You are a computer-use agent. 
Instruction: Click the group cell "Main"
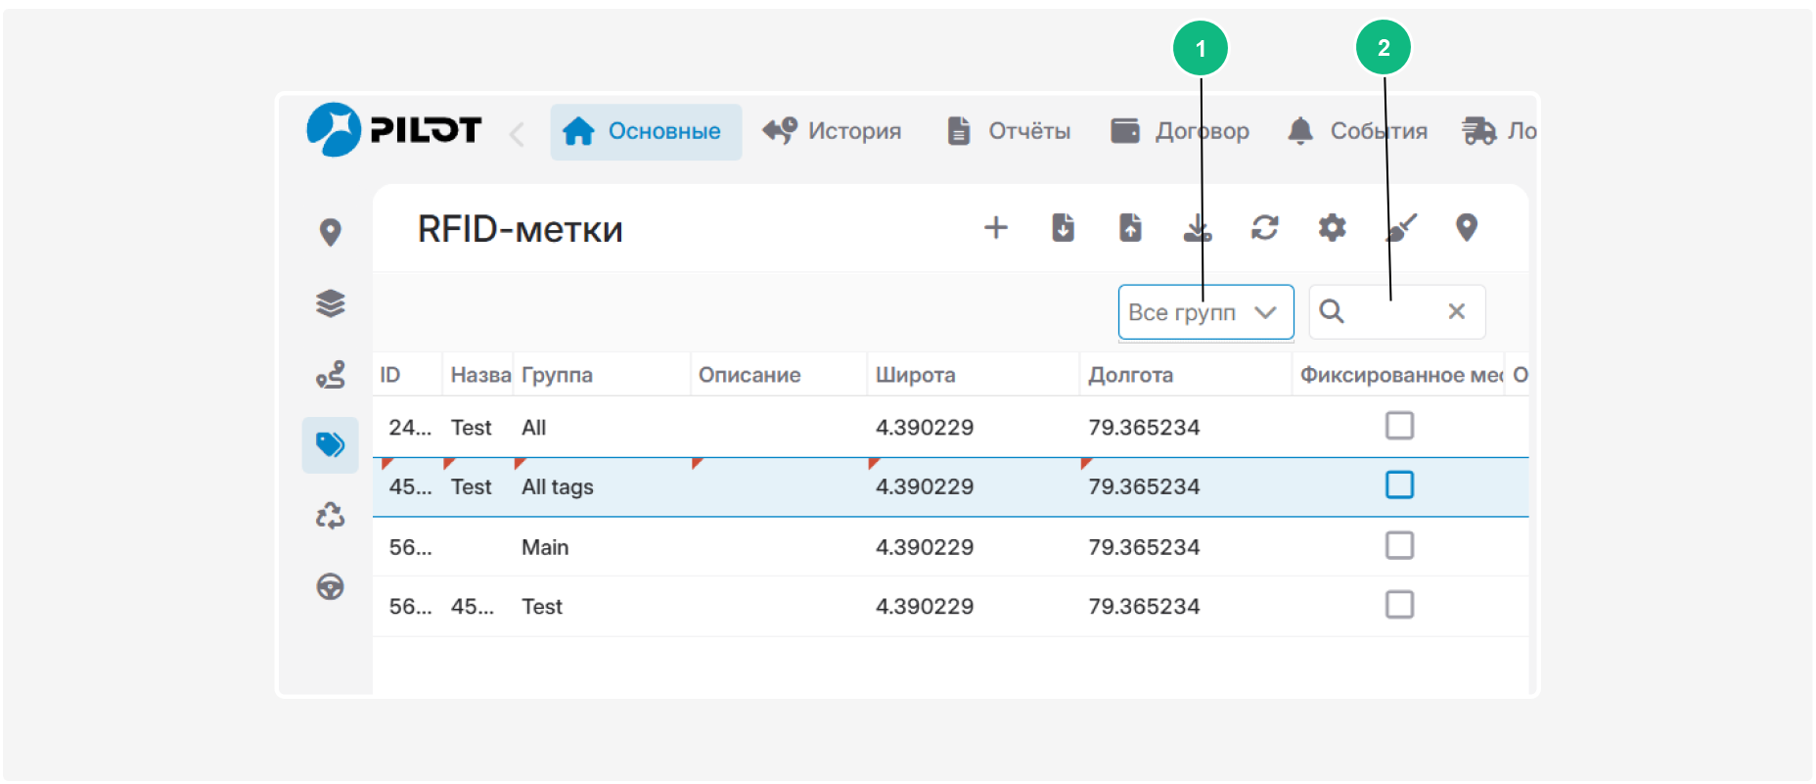545,547
